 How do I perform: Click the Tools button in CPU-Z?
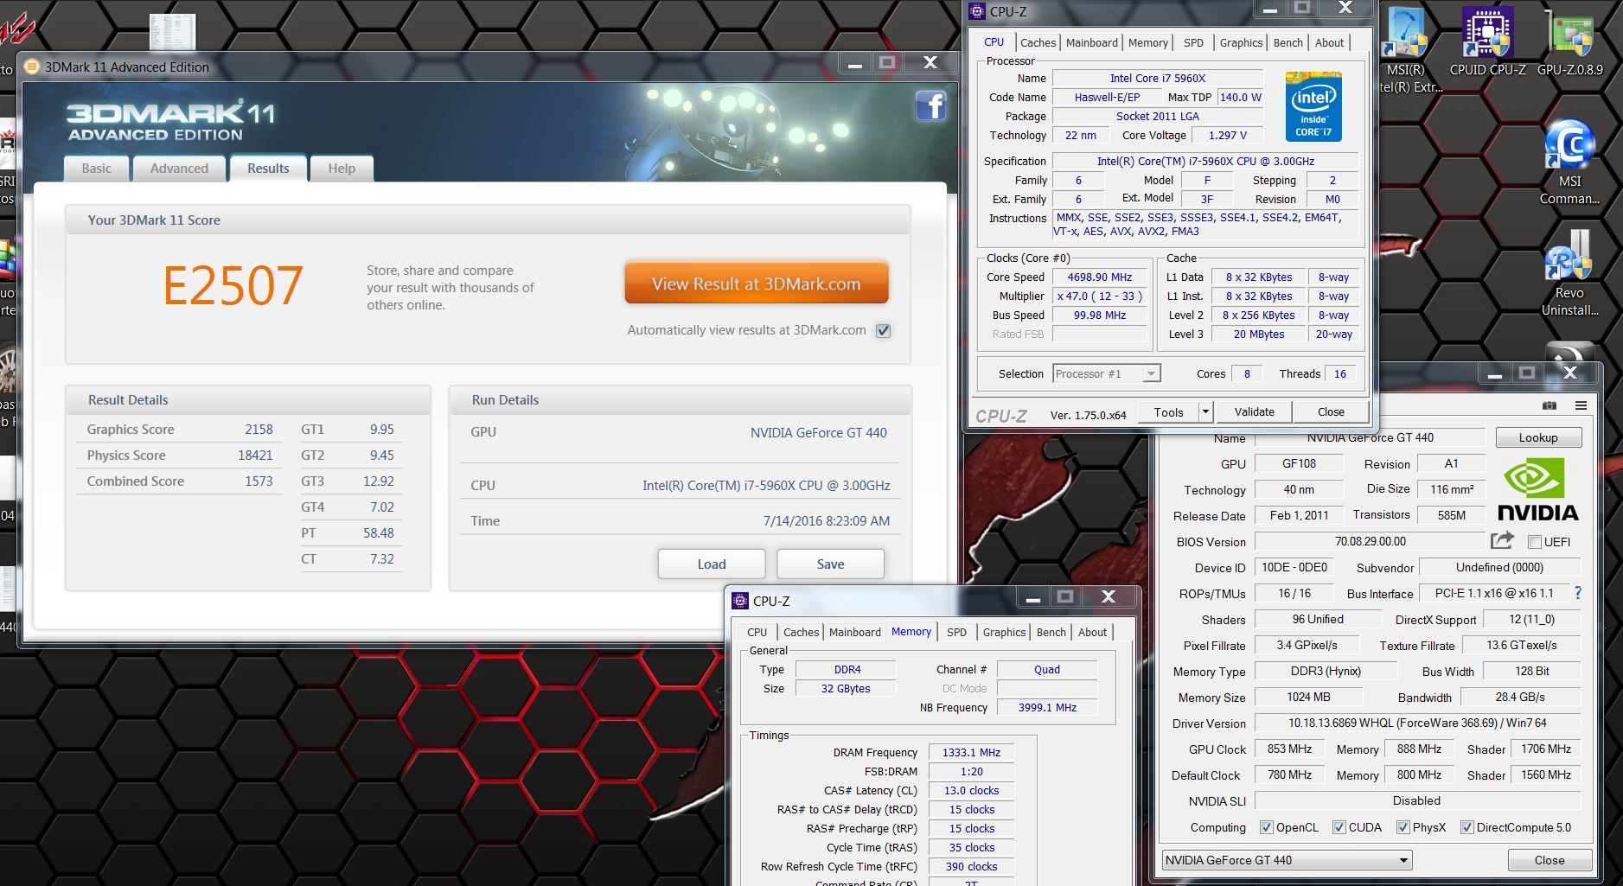[x=1168, y=411]
